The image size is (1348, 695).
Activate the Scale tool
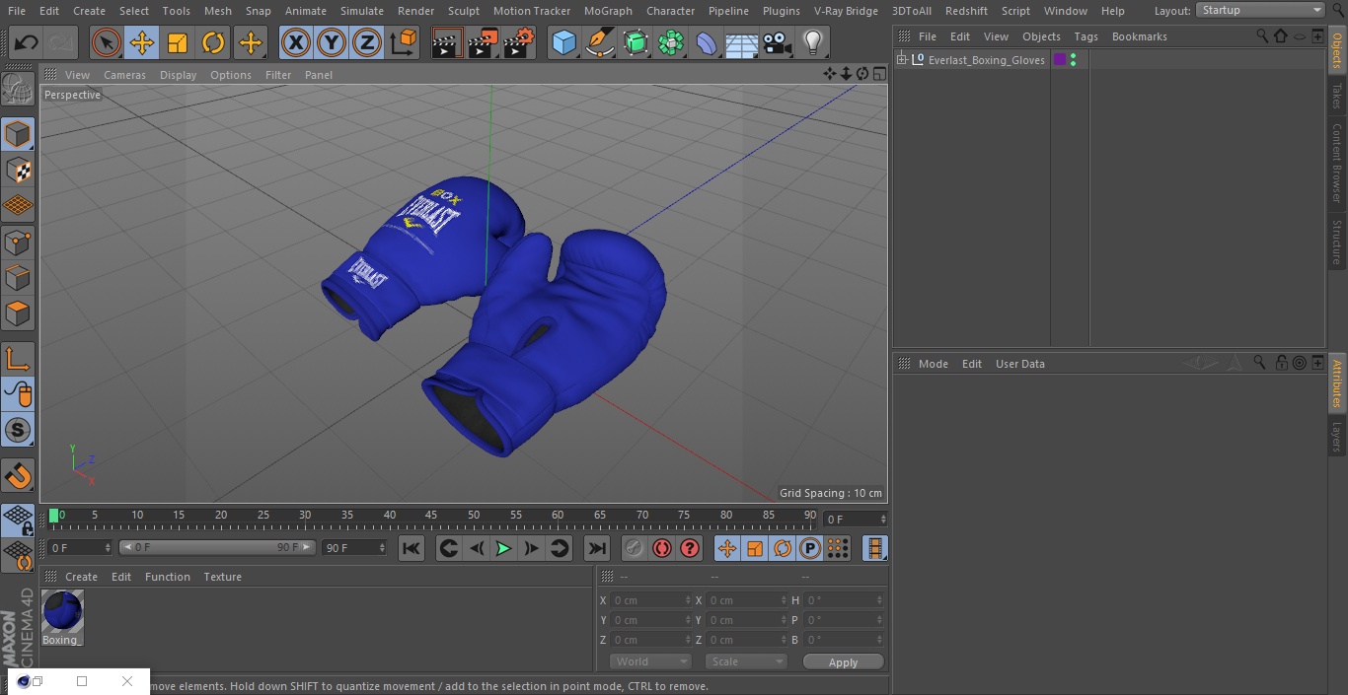[x=178, y=42]
